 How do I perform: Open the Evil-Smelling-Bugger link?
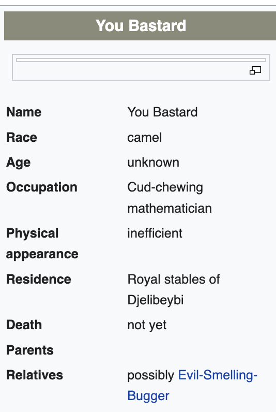[192, 385]
